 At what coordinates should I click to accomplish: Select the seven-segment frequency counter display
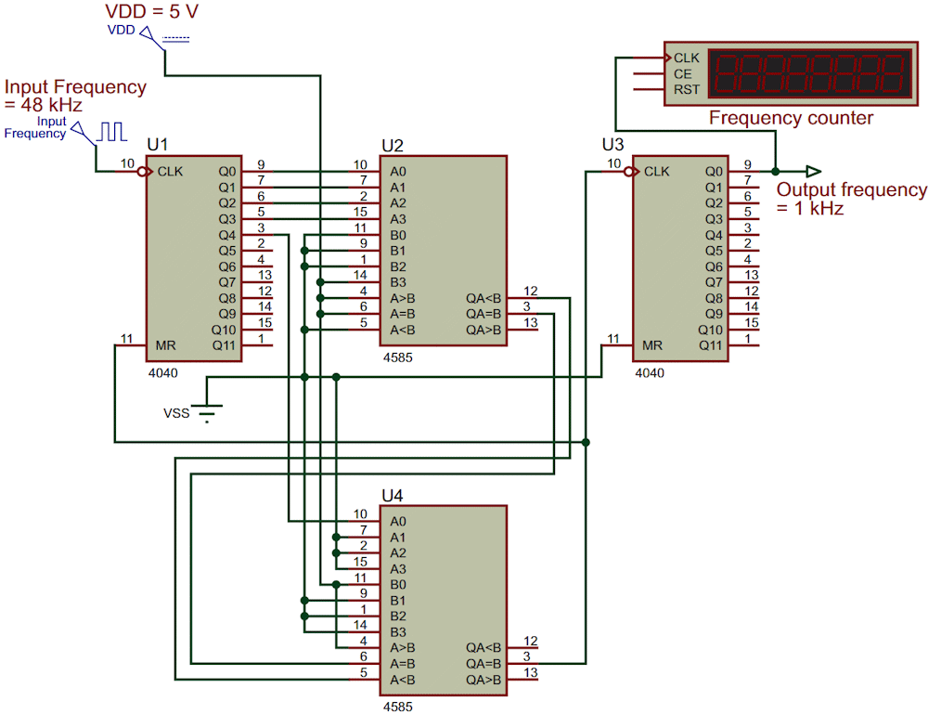810,73
